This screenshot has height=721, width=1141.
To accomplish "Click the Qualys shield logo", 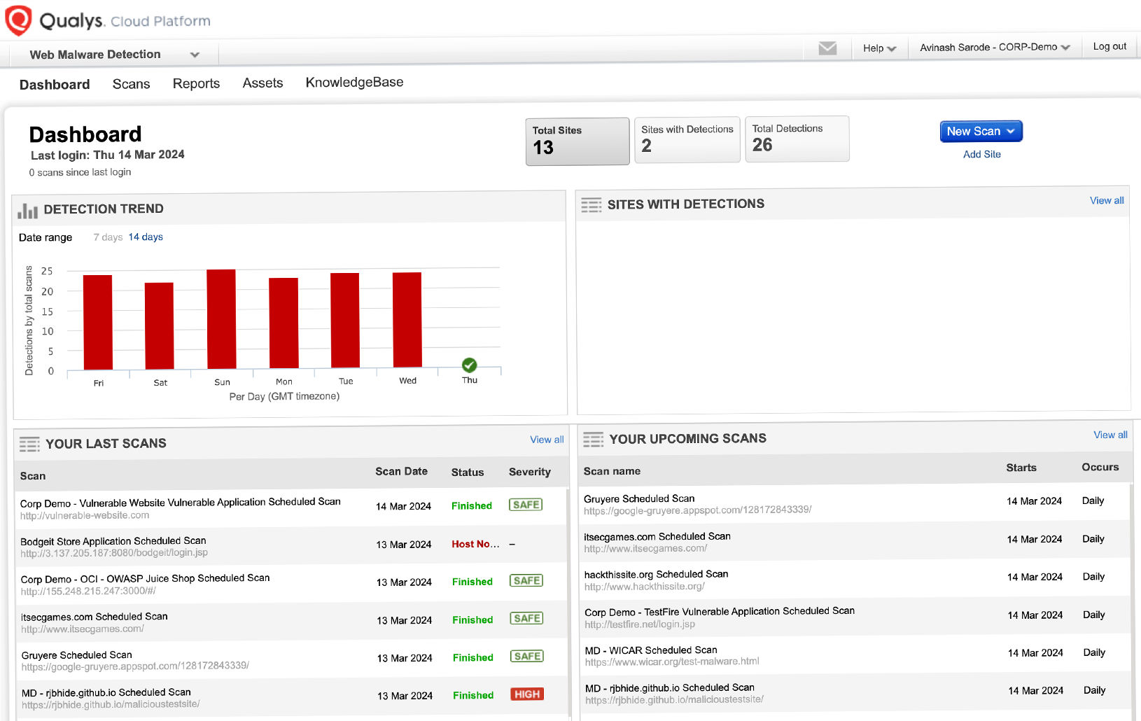I will click(x=18, y=20).
